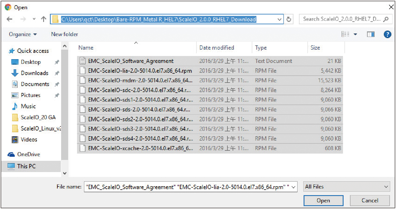Image resolution: width=396 pixels, height=209 pixels.
Task: Click the pin icon next to Desktop
Action: 57,62
